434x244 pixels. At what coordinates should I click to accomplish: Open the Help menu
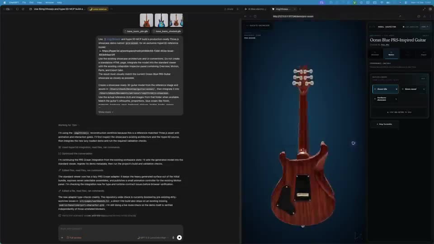pos(59,3)
